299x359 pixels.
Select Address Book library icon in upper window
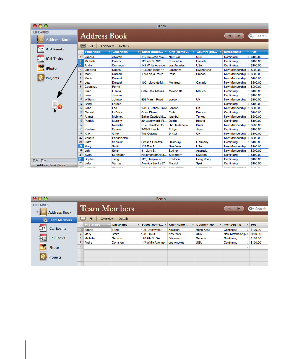coord(41,39)
